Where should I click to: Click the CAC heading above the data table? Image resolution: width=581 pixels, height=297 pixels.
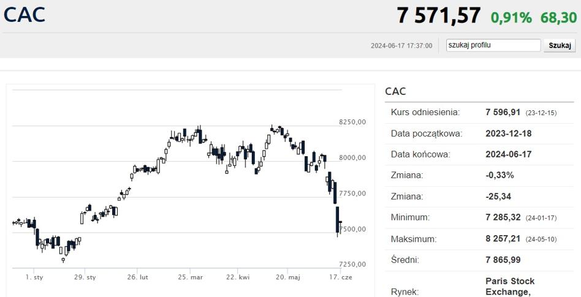pos(395,92)
